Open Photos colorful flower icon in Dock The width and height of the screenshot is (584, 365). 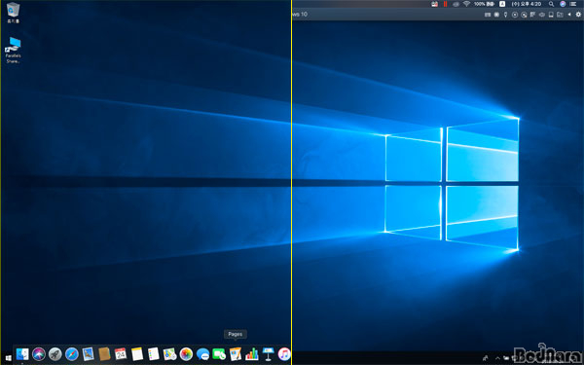click(x=186, y=354)
